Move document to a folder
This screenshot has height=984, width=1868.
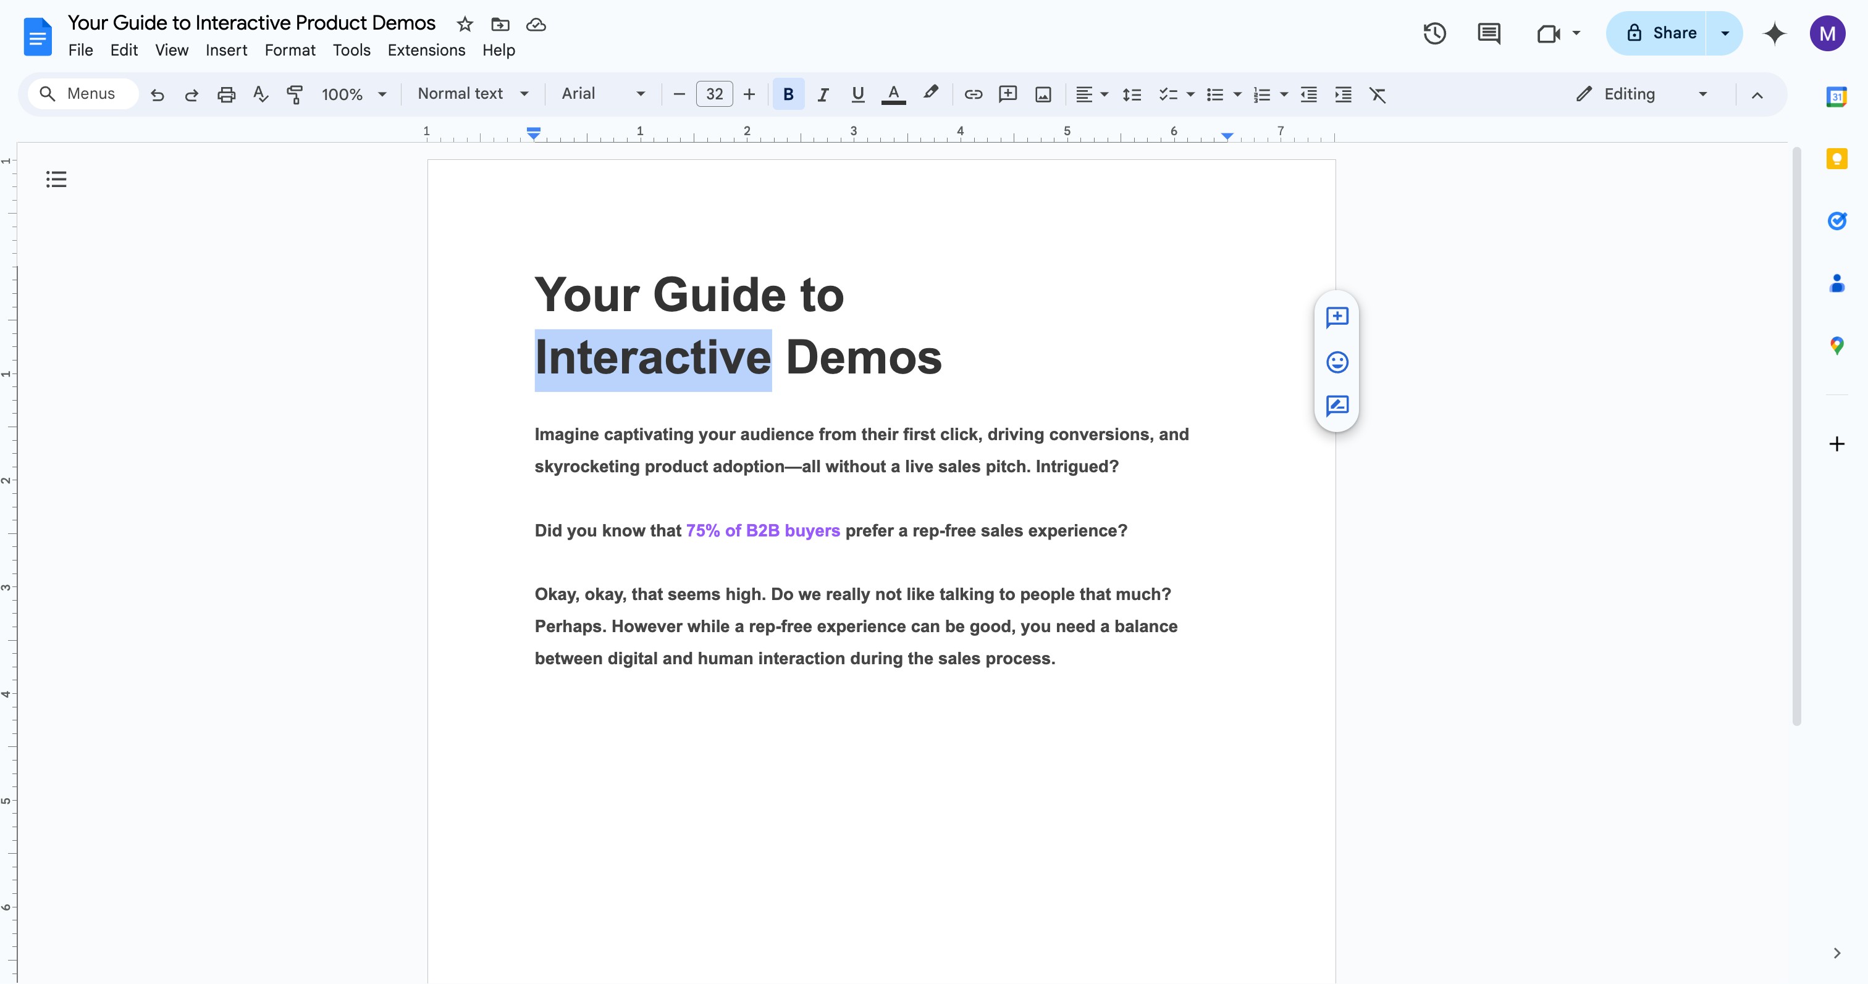pos(500,25)
